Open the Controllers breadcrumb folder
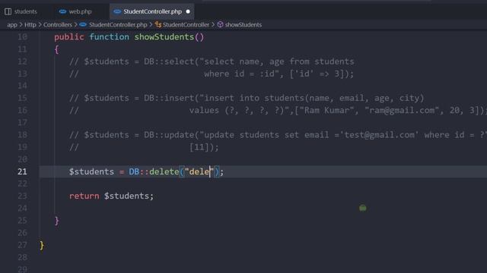Image resolution: width=487 pixels, height=273 pixels. point(58,25)
